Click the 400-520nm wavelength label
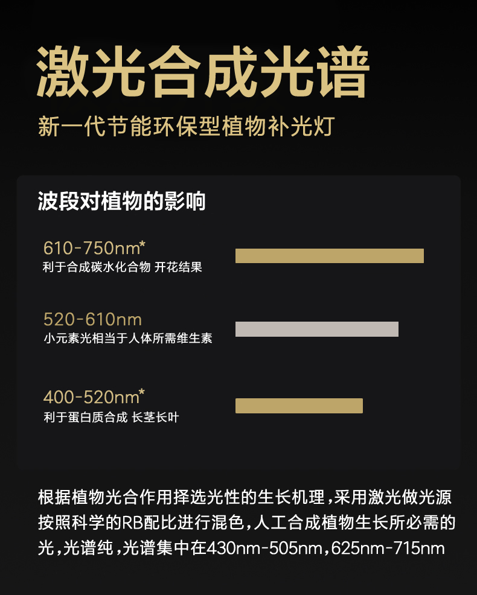The image size is (477, 595). tap(91, 397)
